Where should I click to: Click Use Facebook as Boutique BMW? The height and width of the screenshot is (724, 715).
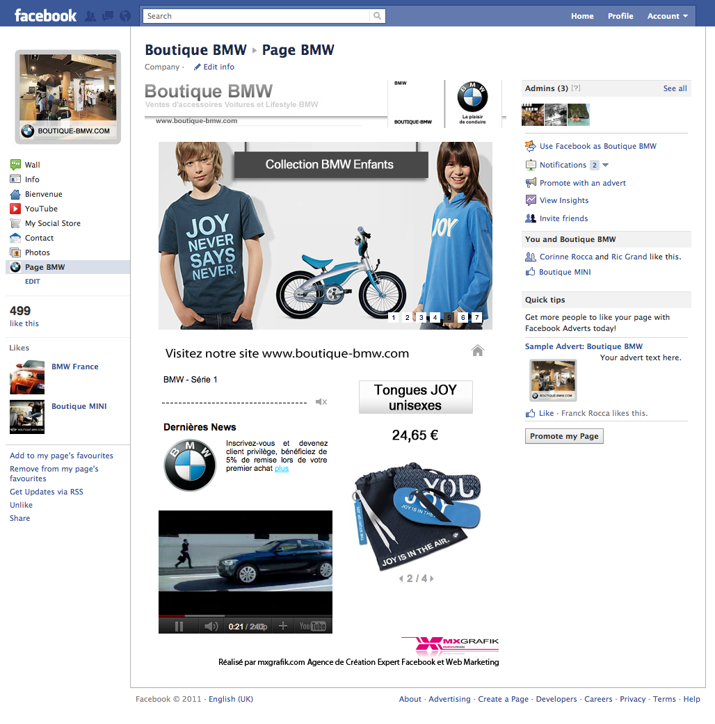[x=597, y=146]
